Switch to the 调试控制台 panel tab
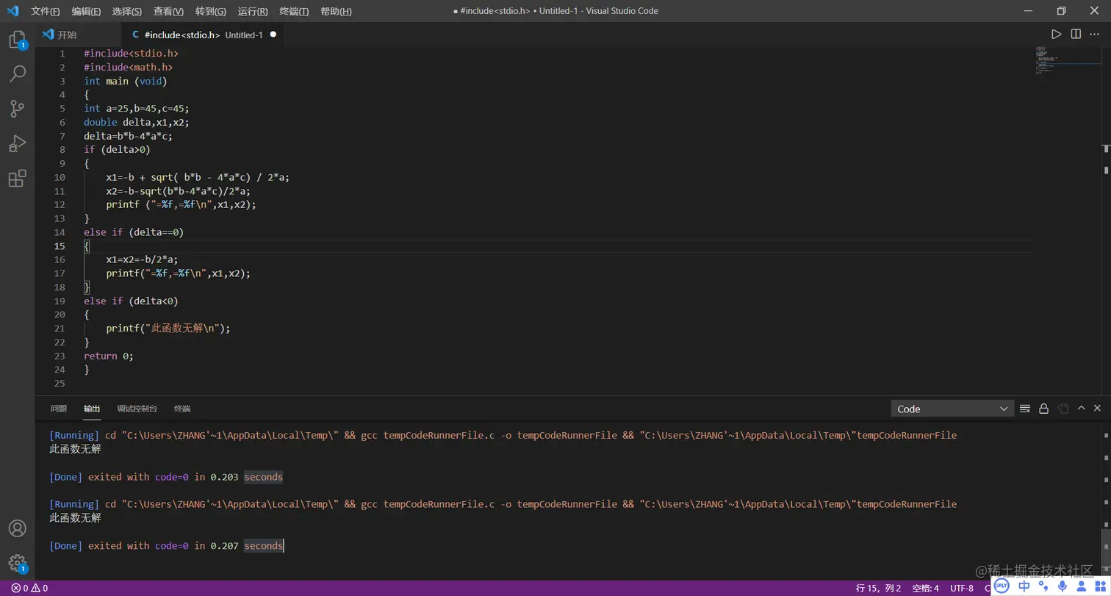The height and width of the screenshot is (596, 1111). (x=137, y=409)
